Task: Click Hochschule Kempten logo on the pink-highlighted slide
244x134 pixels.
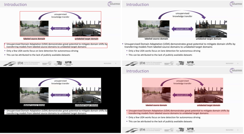Action: [x=169, y=130]
